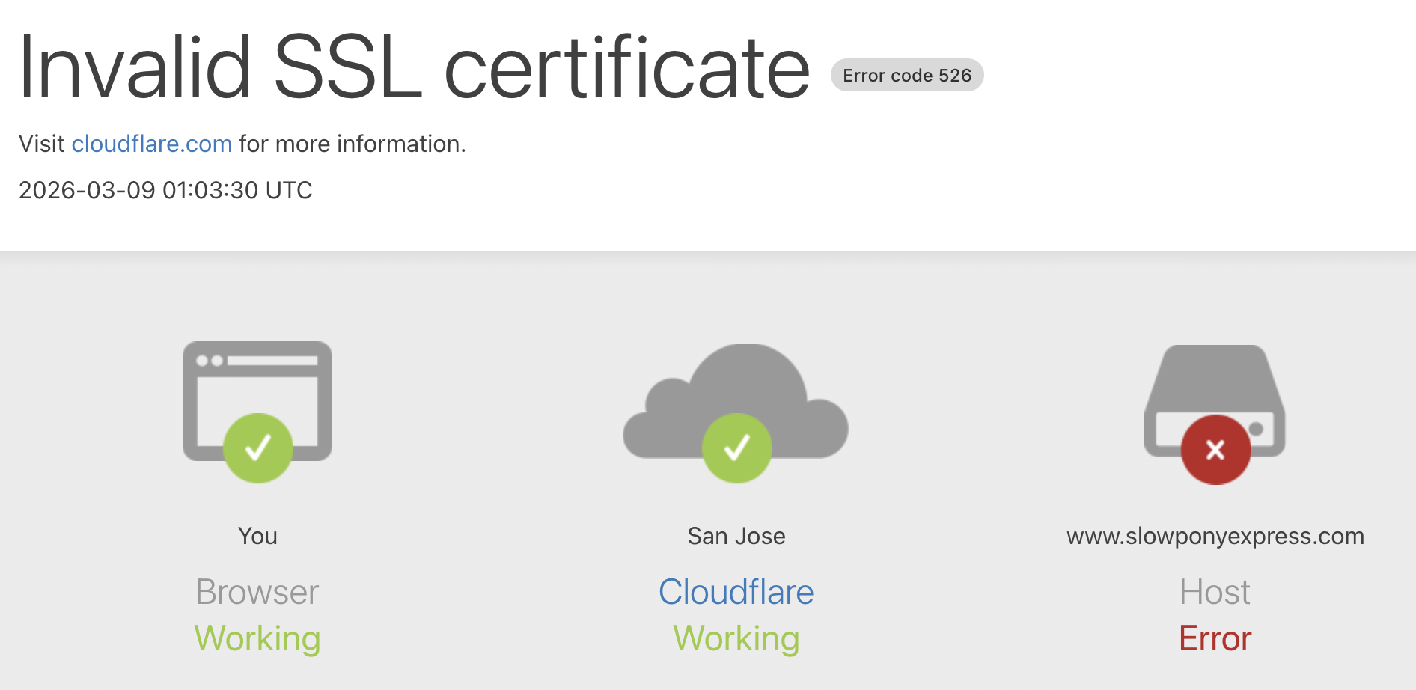Screen dimensions: 1416x690
Task: Click the You label
Action: [x=257, y=536]
